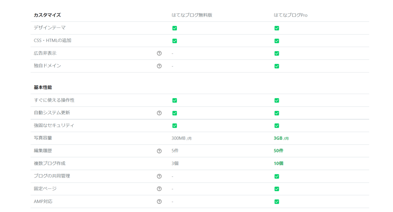This screenshot has height=212, width=393.
Task: Click free-version checkmark in すぐに使える操作性 row
Action: click(x=175, y=100)
